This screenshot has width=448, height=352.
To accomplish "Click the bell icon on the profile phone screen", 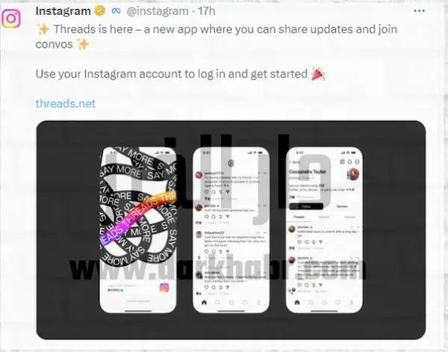I will click(349, 162).
